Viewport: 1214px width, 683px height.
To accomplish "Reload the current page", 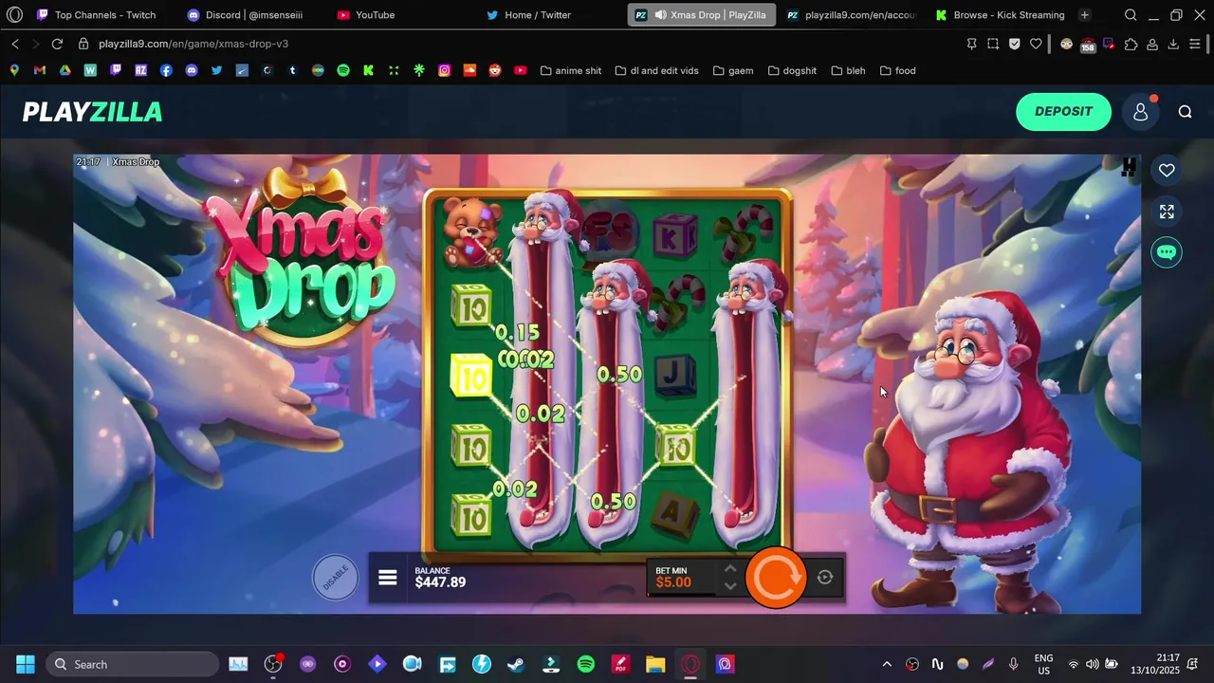I will (x=57, y=44).
